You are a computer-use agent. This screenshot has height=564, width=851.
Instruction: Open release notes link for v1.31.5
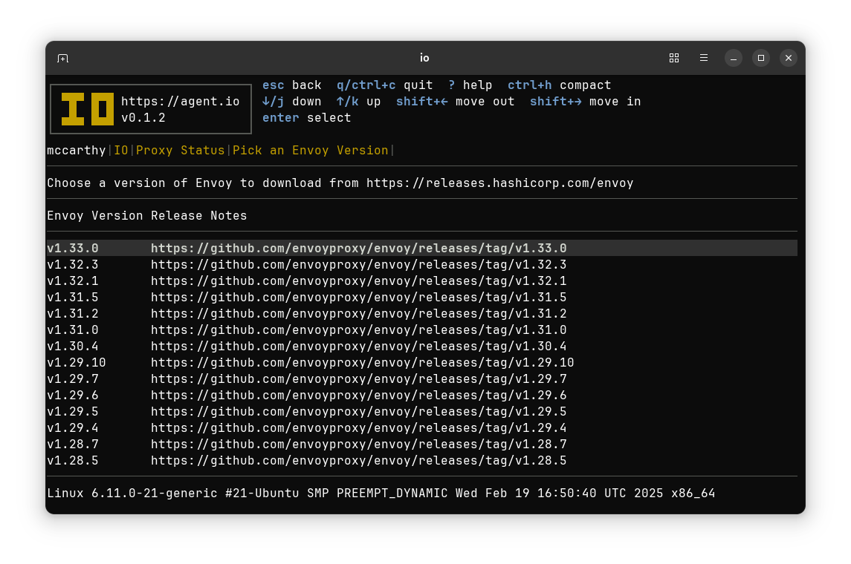tap(359, 298)
